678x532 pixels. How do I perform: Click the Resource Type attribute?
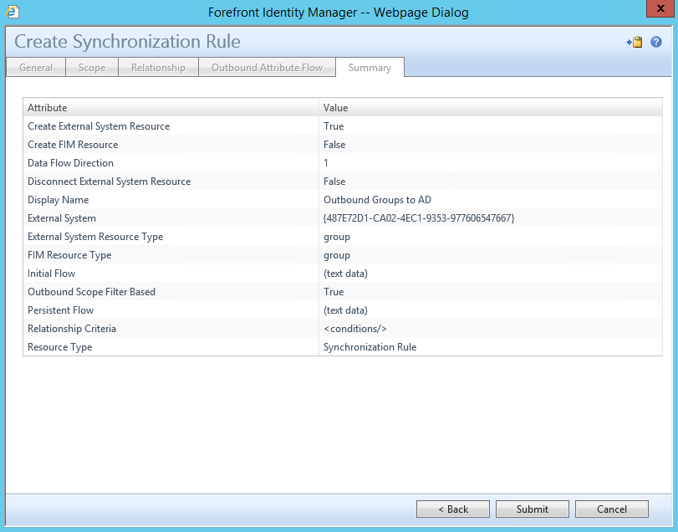59,347
